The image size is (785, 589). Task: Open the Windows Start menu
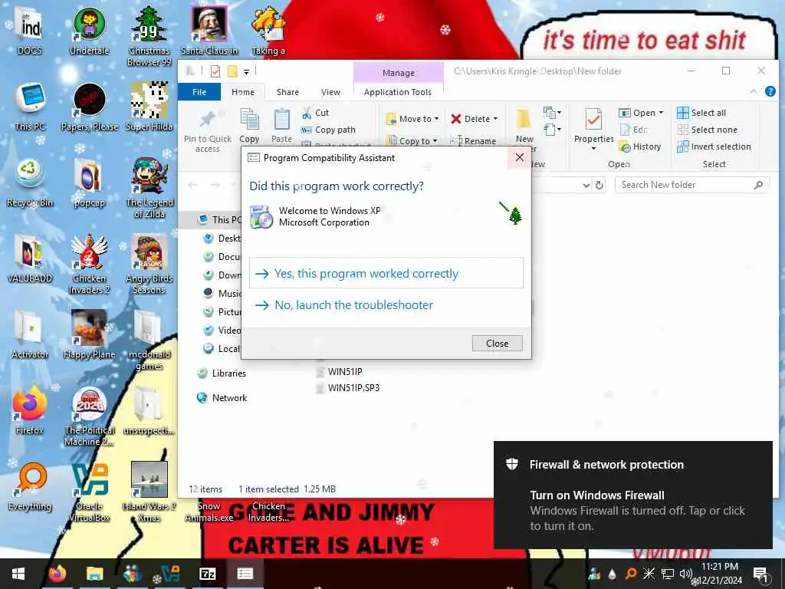(x=18, y=574)
